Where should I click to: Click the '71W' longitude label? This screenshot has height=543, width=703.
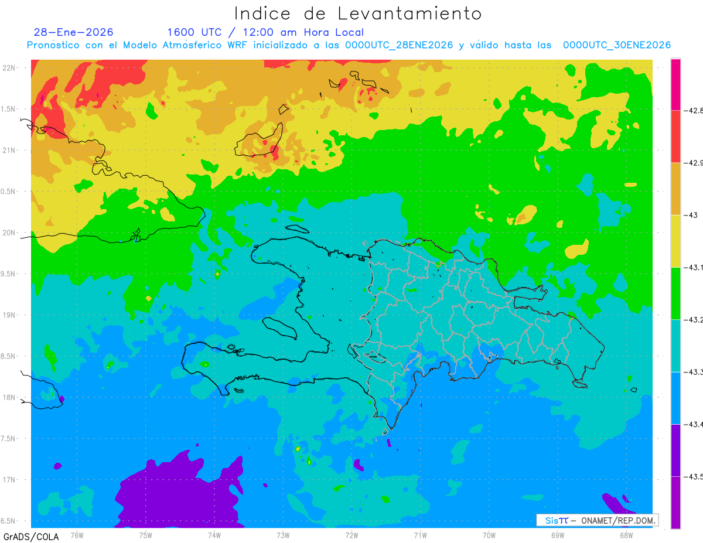(420, 535)
